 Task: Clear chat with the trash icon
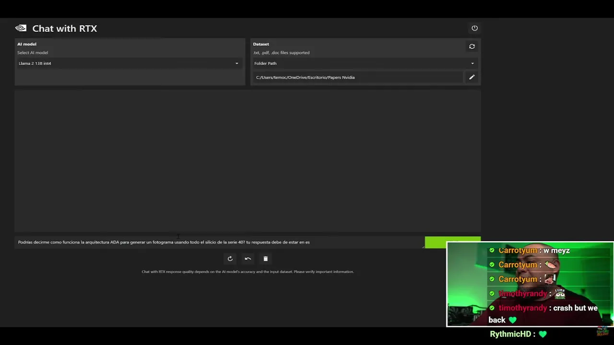click(x=265, y=259)
